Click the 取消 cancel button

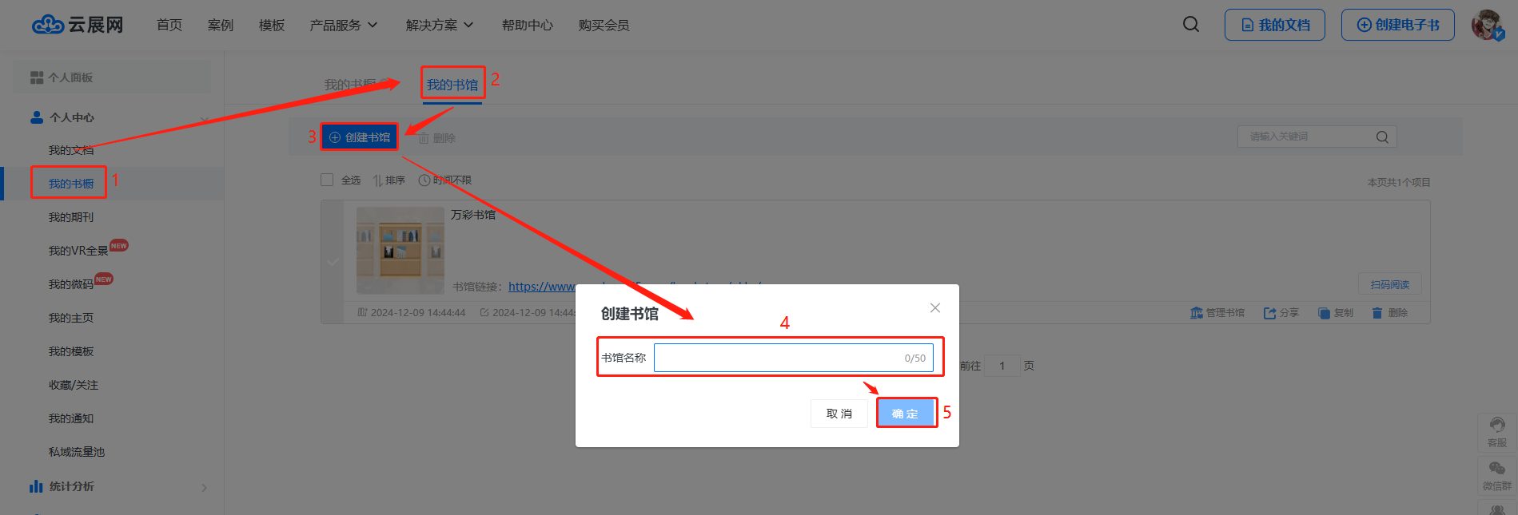[x=839, y=414]
